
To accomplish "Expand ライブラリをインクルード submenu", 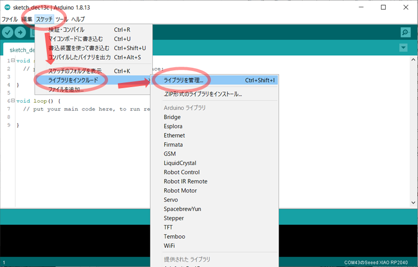I will pyautogui.click(x=93, y=80).
